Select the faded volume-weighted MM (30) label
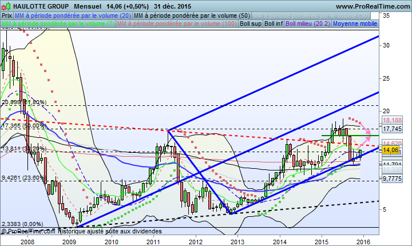Image resolution: width=412 pixels, height=246 pixels. click(311, 16)
